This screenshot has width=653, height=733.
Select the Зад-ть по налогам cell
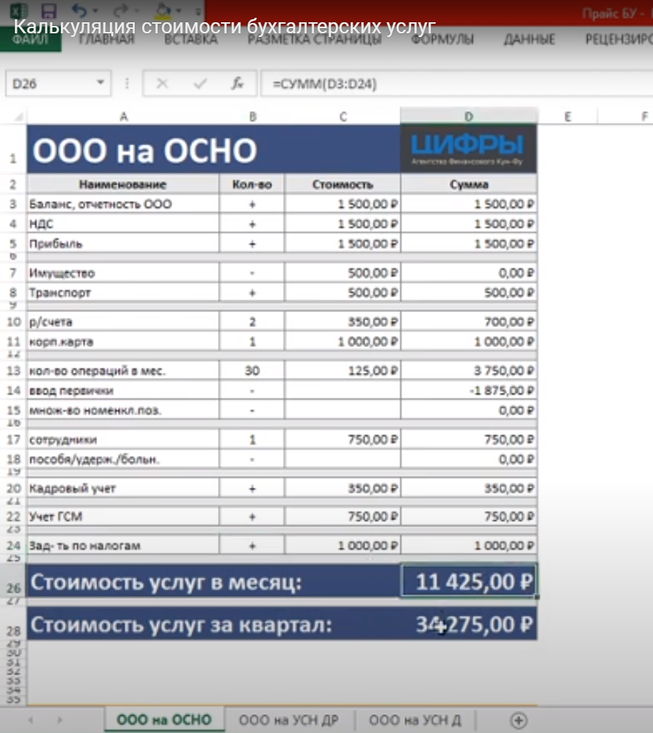[123, 545]
